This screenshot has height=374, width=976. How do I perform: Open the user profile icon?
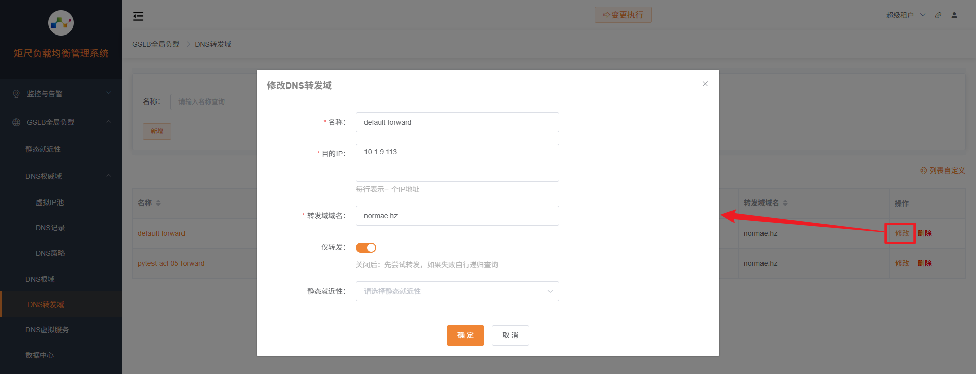[x=954, y=15]
